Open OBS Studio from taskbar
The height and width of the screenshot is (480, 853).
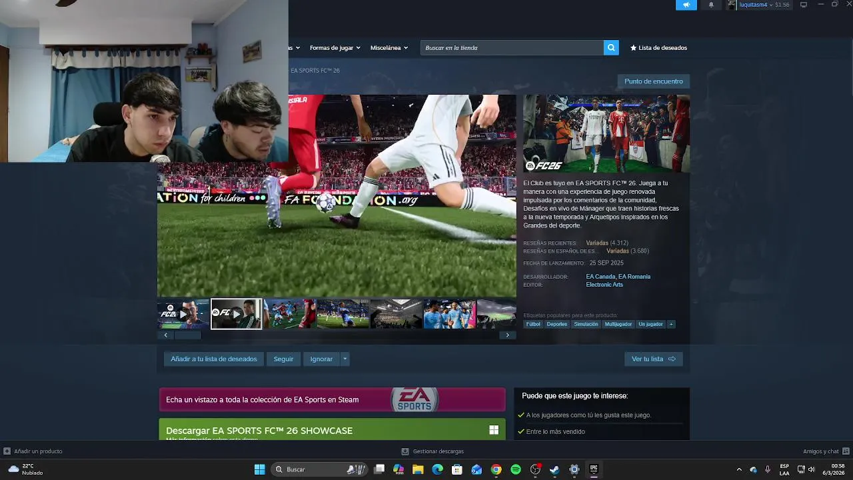pyautogui.click(x=535, y=469)
